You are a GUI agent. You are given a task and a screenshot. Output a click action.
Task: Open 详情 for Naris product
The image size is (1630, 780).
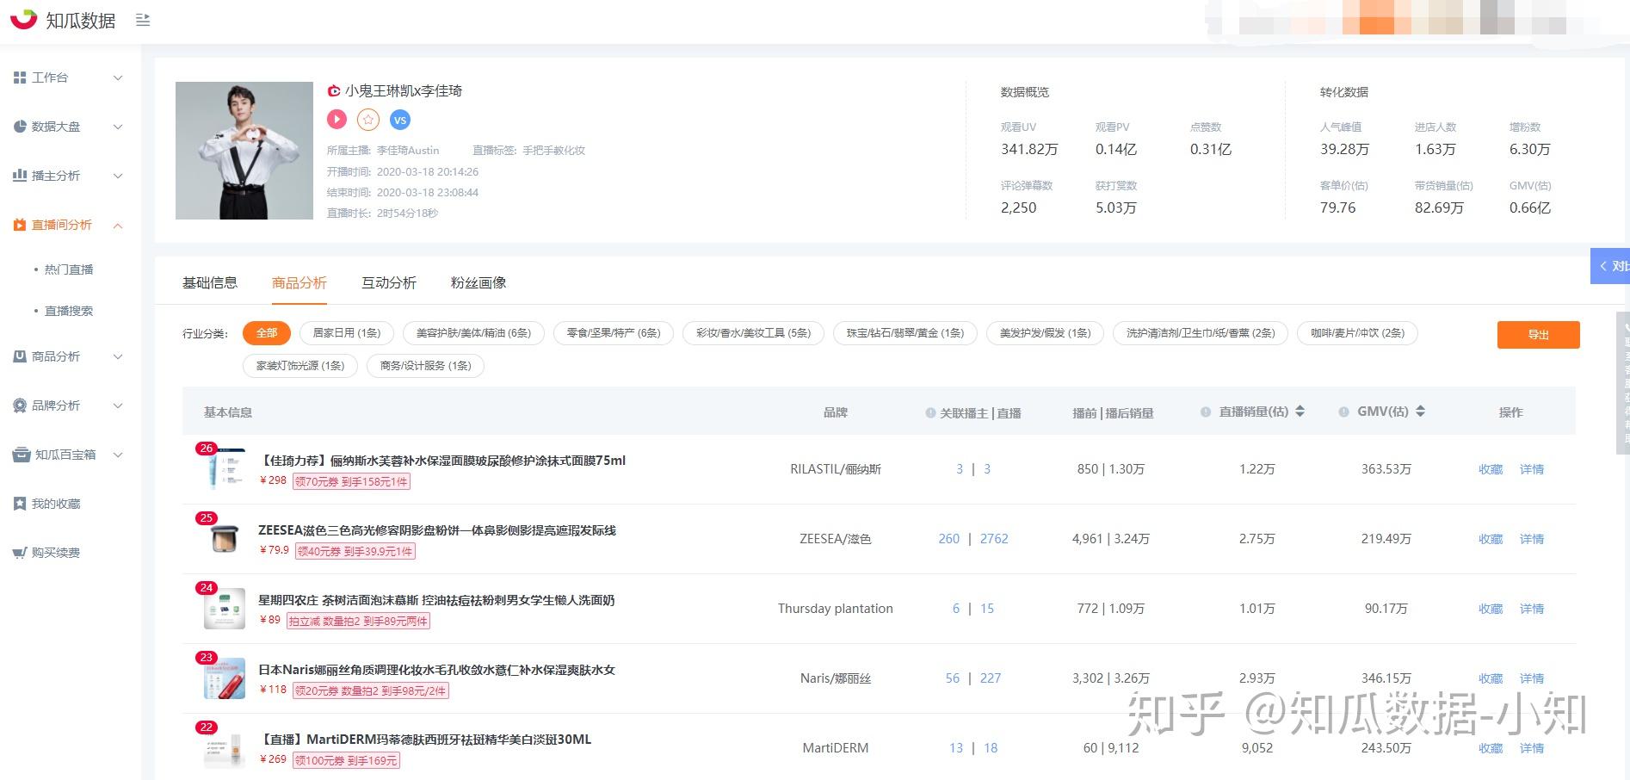coord(1532,678)
